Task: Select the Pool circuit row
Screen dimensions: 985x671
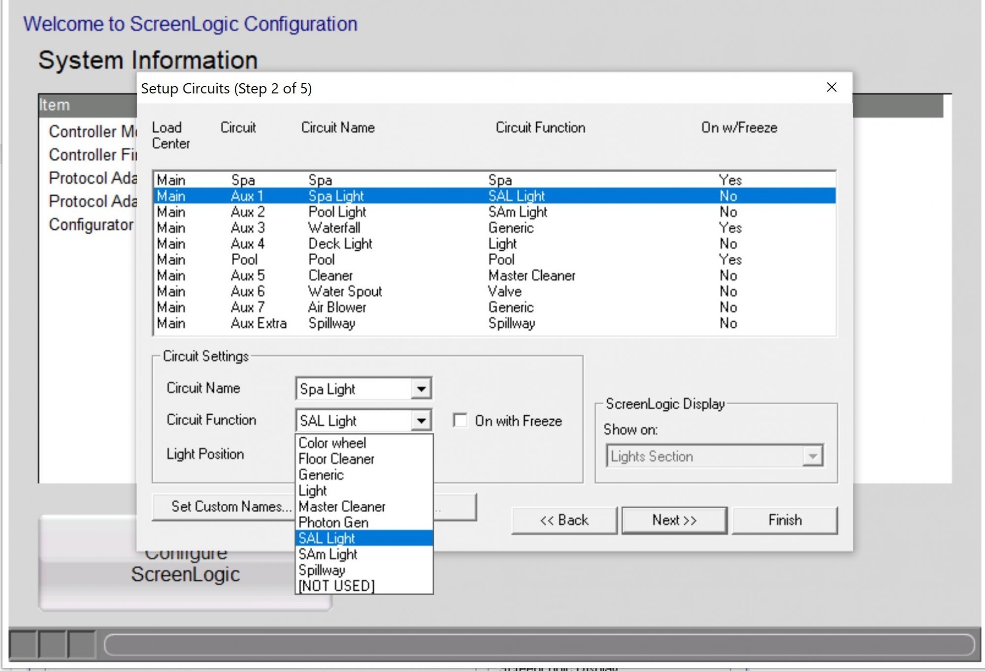Action: [x=495, y=260]
